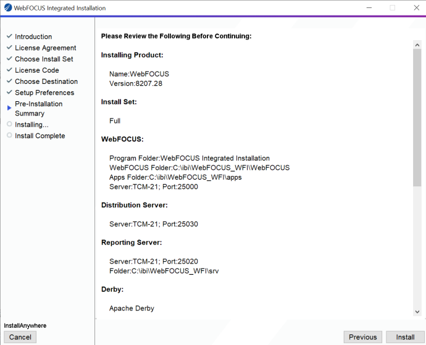Click the Name:WebFOCUS line
Viewport: 426px width, 345px height.
139,74
